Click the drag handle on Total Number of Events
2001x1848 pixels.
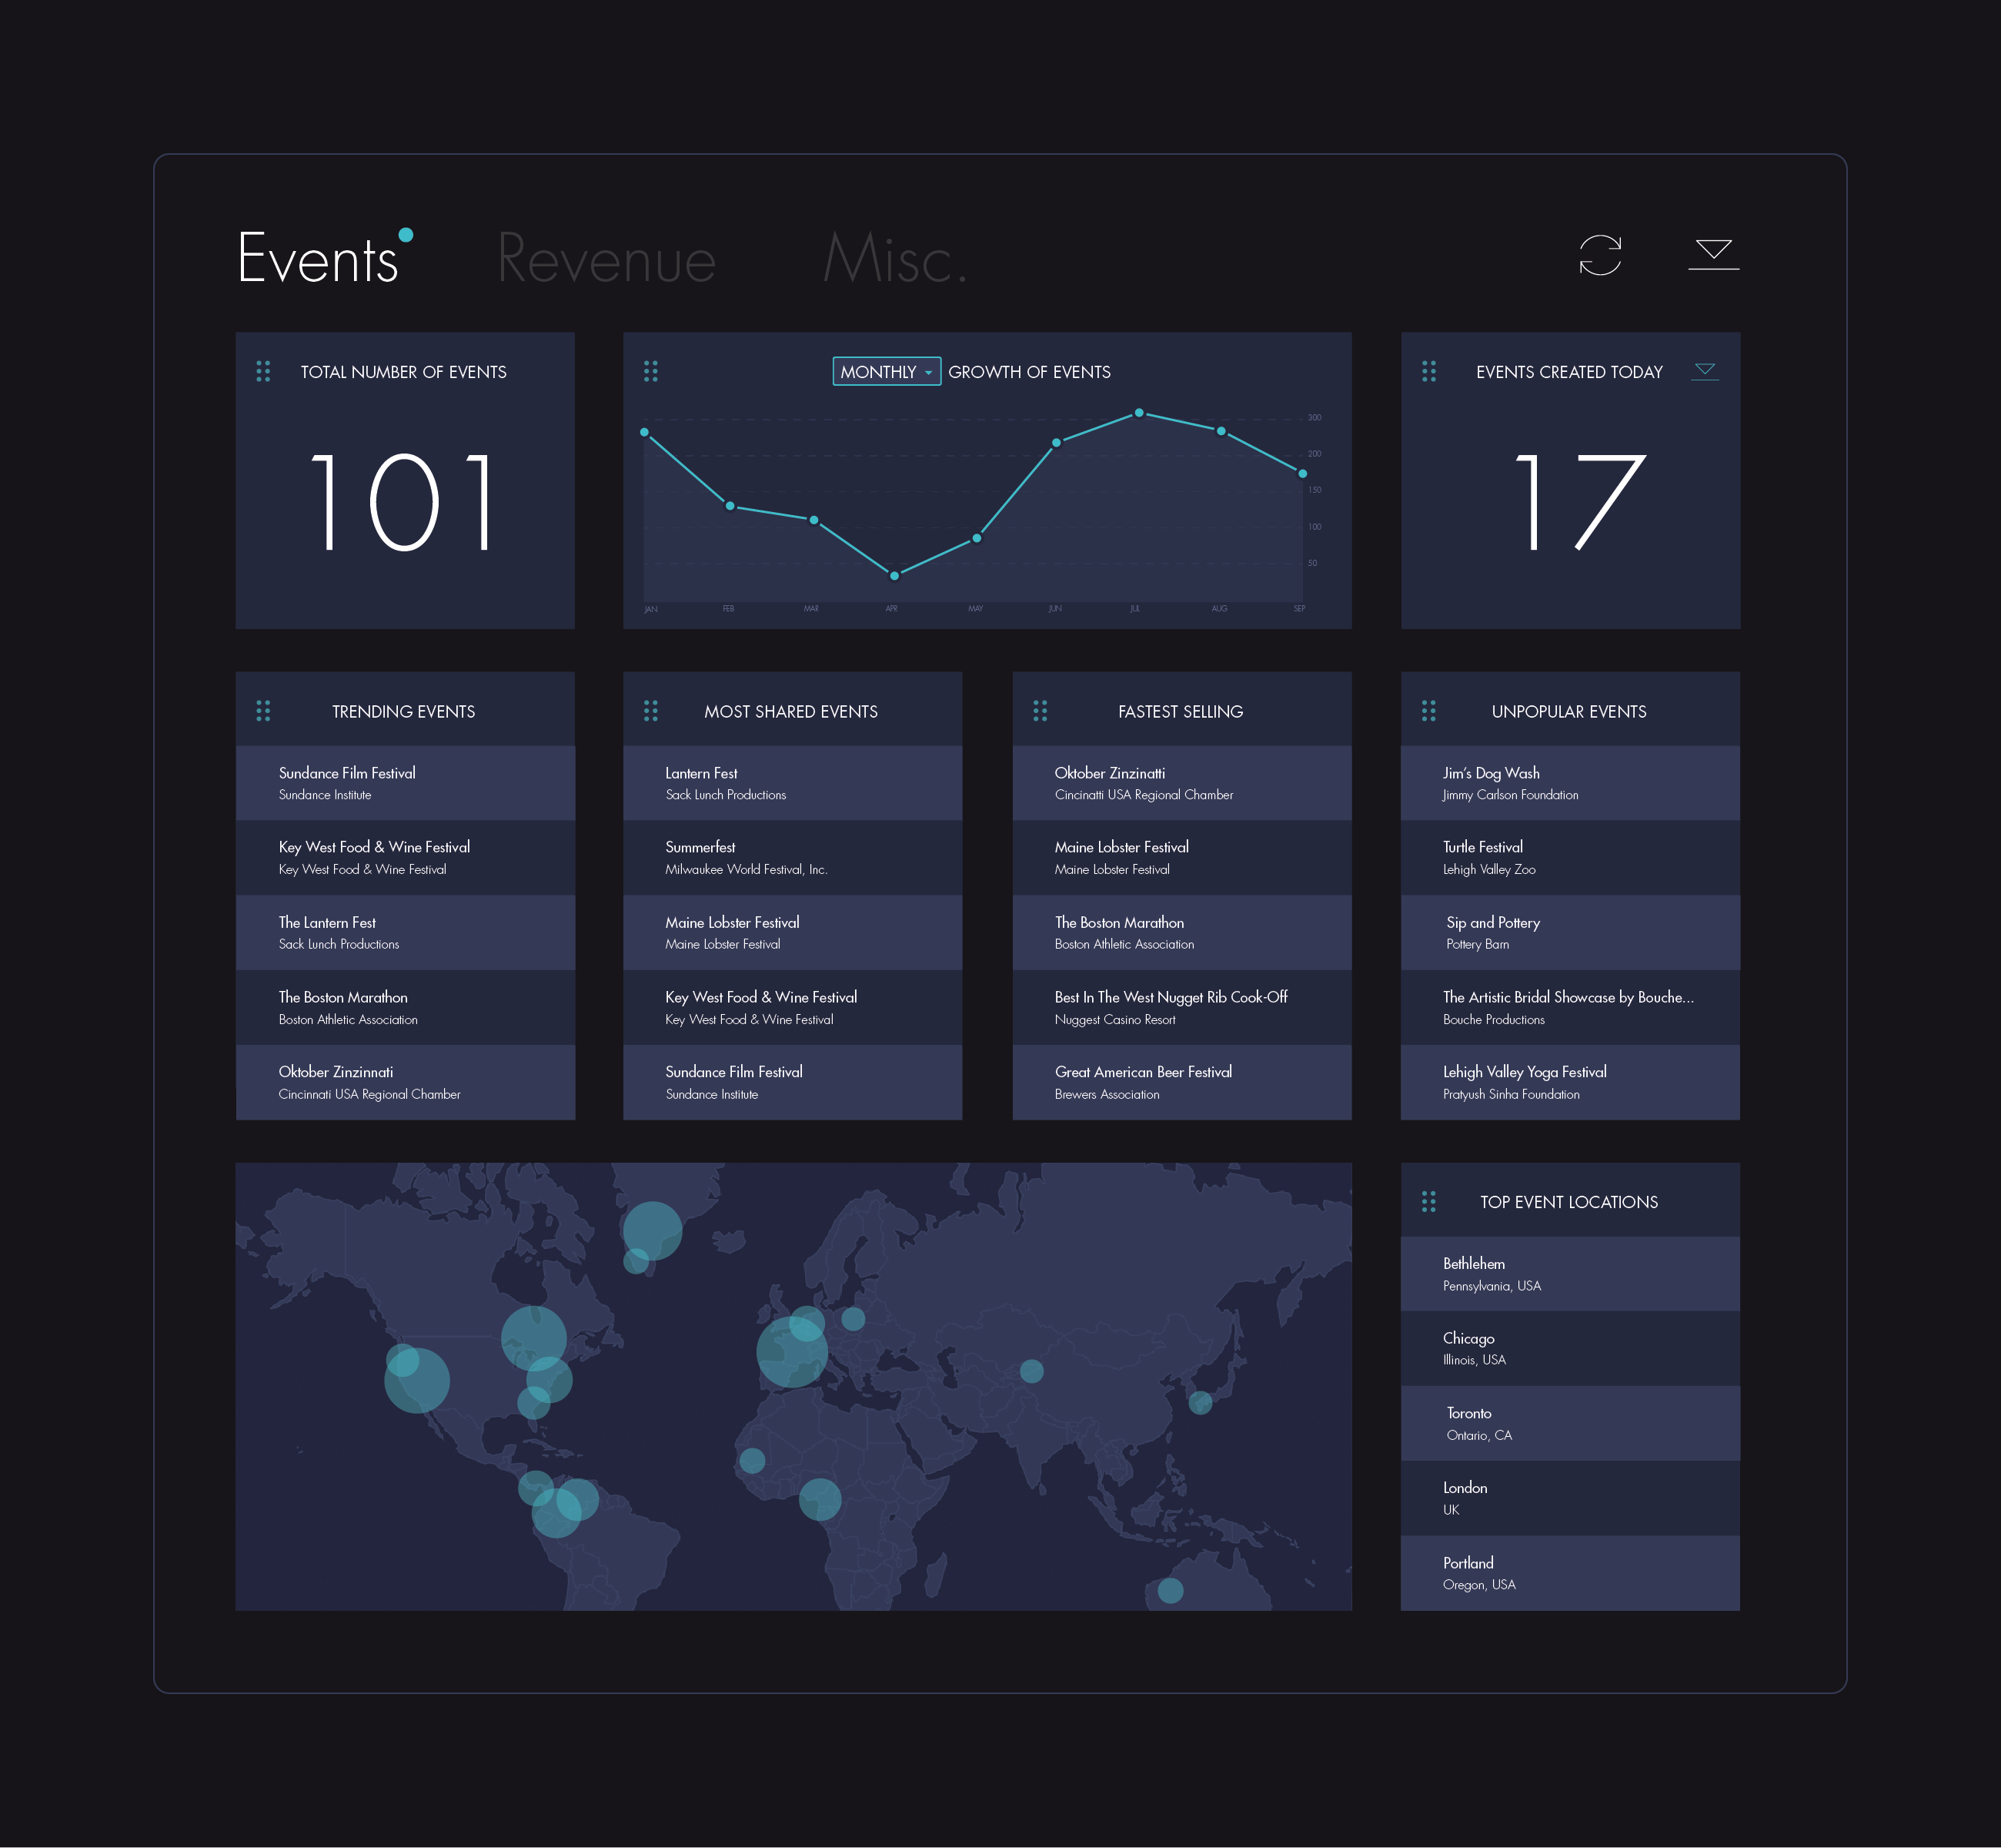[x=264, y=372]
